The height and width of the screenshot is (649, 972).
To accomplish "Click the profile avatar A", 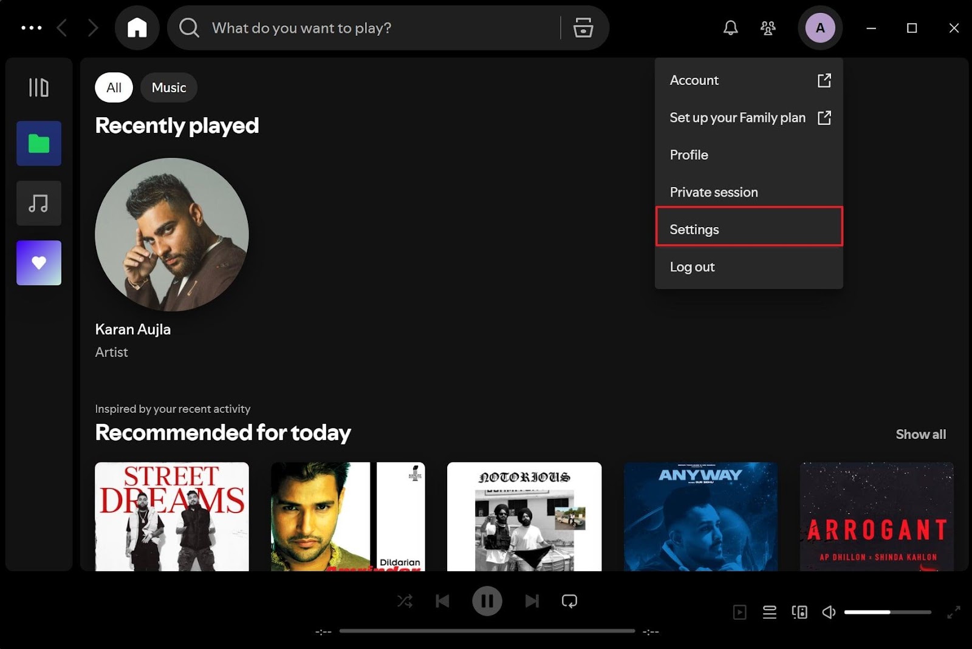I will pyautogui.click(x=820, y=28).
